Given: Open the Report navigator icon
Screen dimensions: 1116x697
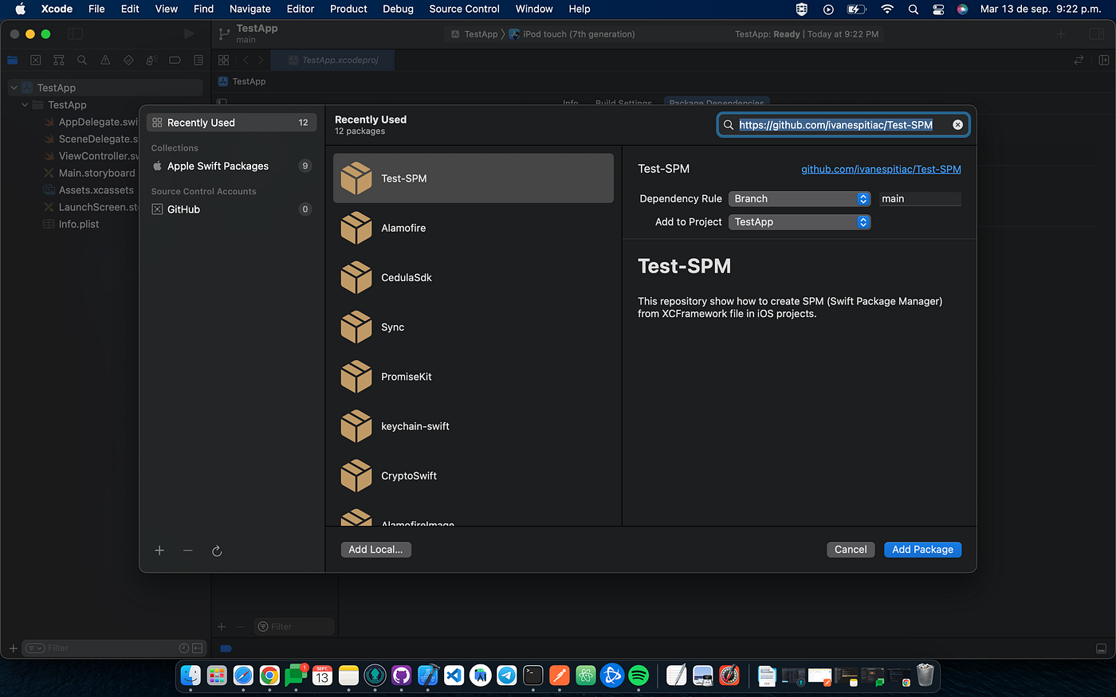Looking at the screenshot, I should (197, 60).
